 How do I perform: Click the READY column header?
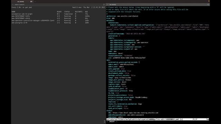(x=59, y=12)
